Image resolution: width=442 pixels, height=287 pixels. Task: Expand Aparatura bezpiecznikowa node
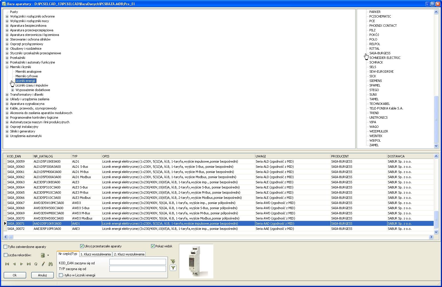[7, 26]
